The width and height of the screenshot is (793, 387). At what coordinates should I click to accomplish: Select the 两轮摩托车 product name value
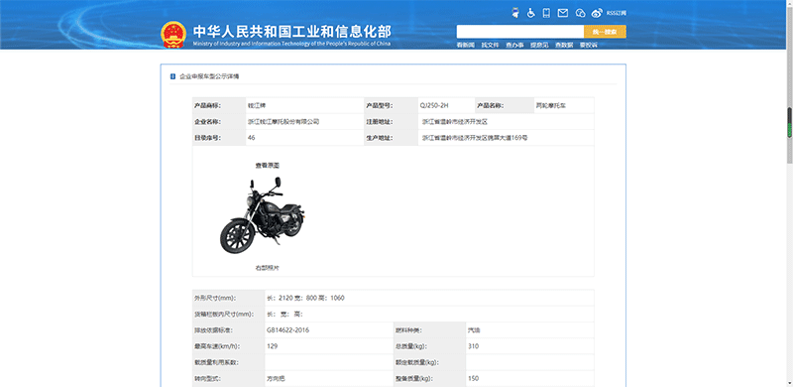pyautogui.click(x=551, y=105)
